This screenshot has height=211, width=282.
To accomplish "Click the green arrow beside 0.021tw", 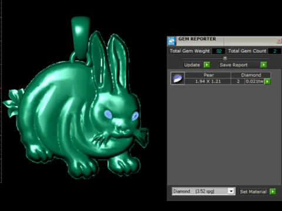I will tap(267, 81).
